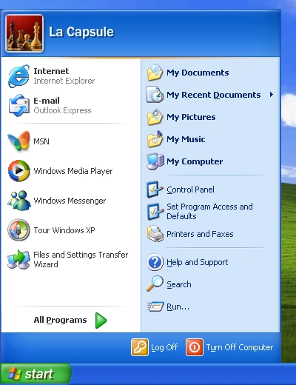Click Set Program Access and Defaults text
This screenshot has width=296, height=385.
(209, 211)
